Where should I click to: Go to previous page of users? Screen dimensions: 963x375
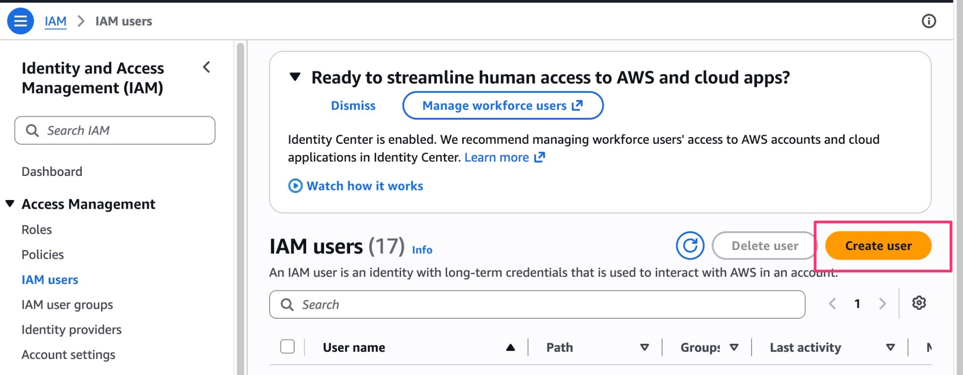point(833,304)
